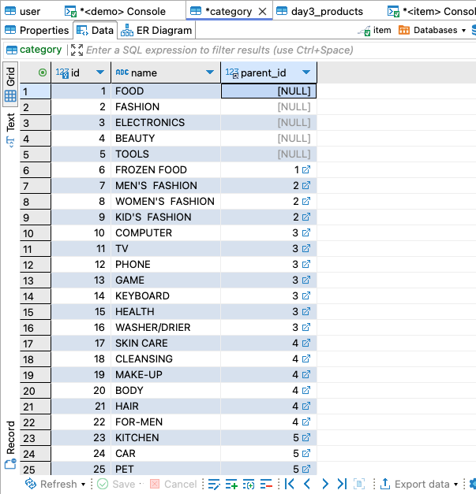Follow the parent_id link for FROZEN FOOD
Viewport: 476px width, 494px height.
(x=306, y=170)
